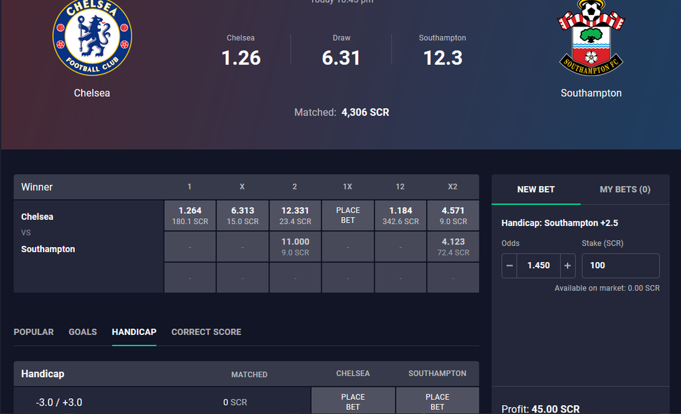The height and width of the screenshot is (414, 681).
Task: Select double chance 12 odds 1.184
Action: pos(400,215)
